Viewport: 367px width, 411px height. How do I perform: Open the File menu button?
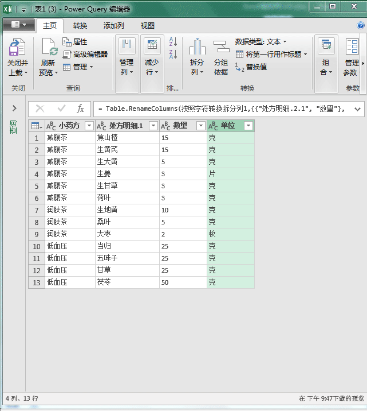(x=19, y=25)
